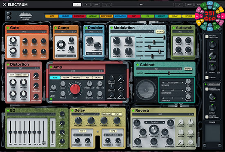Screen dimensions: 225x152
Task: Open the Cabinet Ambience selector
Action: pos(172,98)
